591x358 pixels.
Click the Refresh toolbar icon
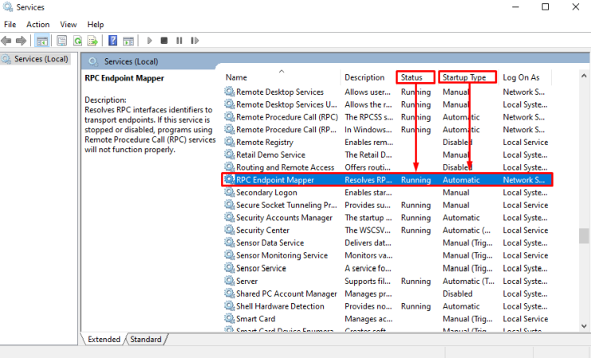(x=77, y=41)
